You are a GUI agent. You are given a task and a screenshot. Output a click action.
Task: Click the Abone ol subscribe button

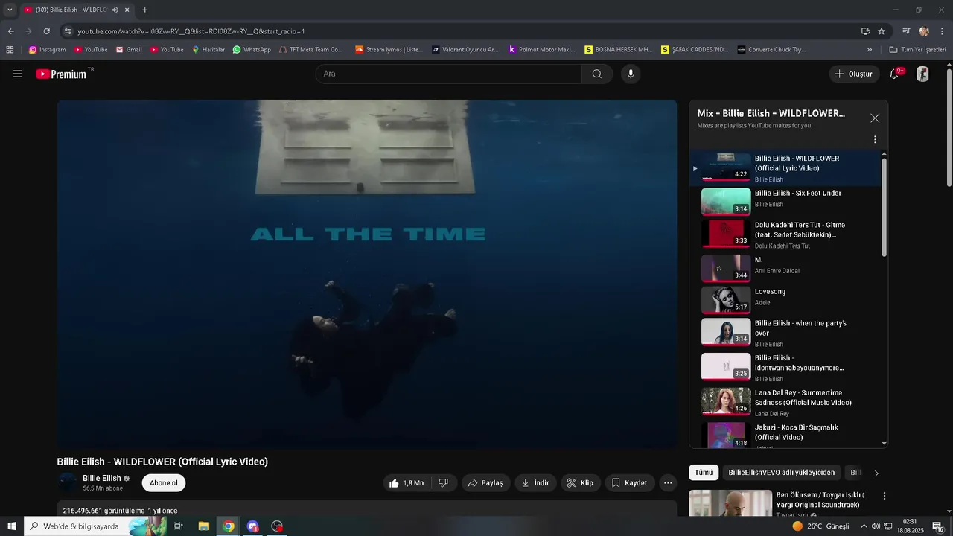coord(164,483)
